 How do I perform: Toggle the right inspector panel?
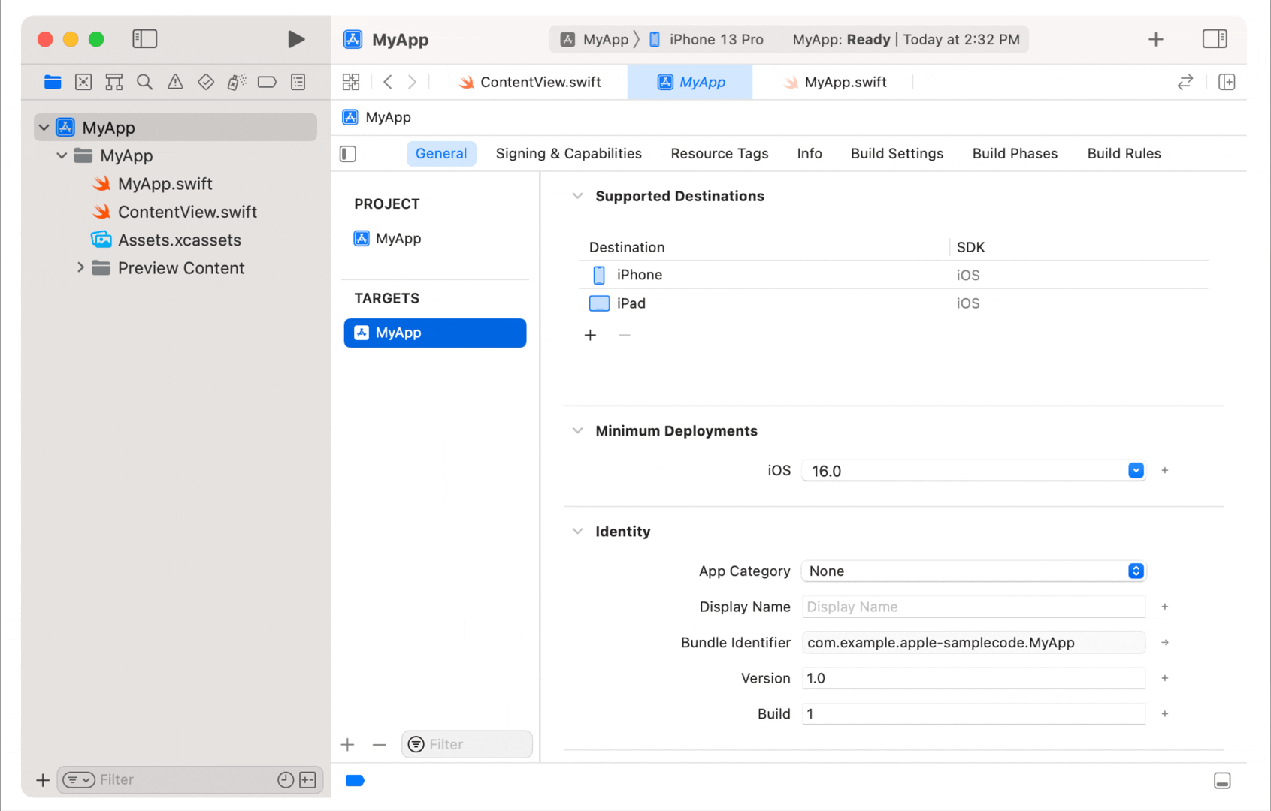pyautogui.click(x=1215, y=39)
